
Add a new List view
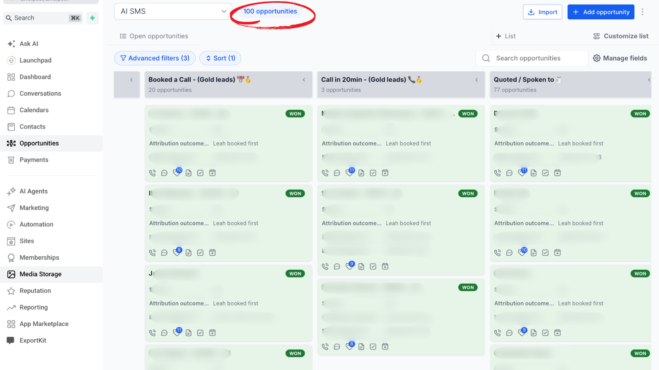pos(506,36)
